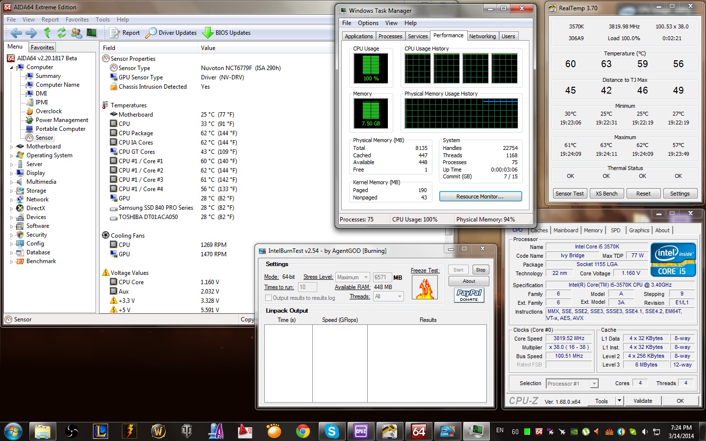Open BIOS Updates from the toolbar

tap(227, 33)
